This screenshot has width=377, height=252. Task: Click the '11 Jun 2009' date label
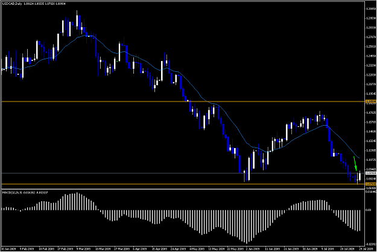tap(273, 249)
